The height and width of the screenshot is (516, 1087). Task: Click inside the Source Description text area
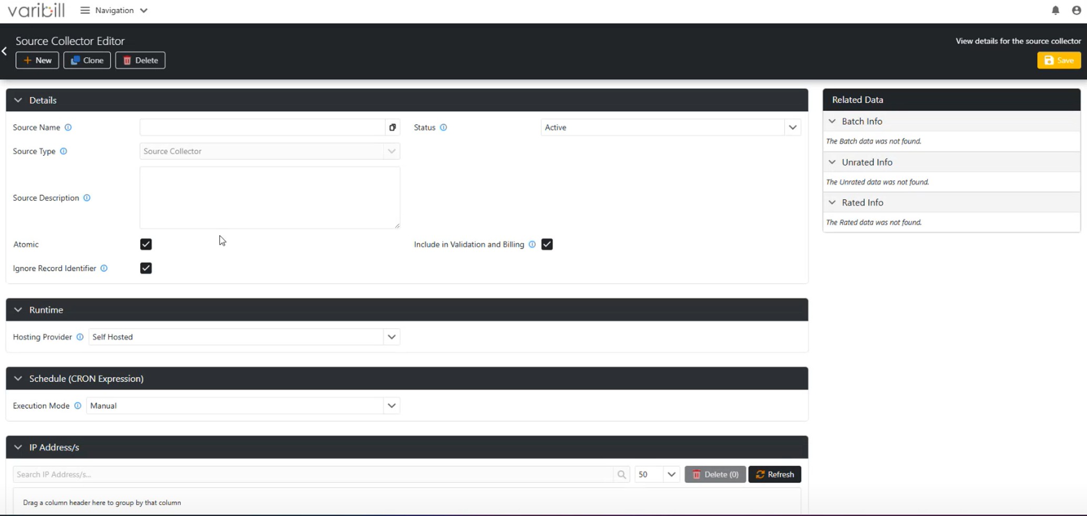tap(269, 197)
